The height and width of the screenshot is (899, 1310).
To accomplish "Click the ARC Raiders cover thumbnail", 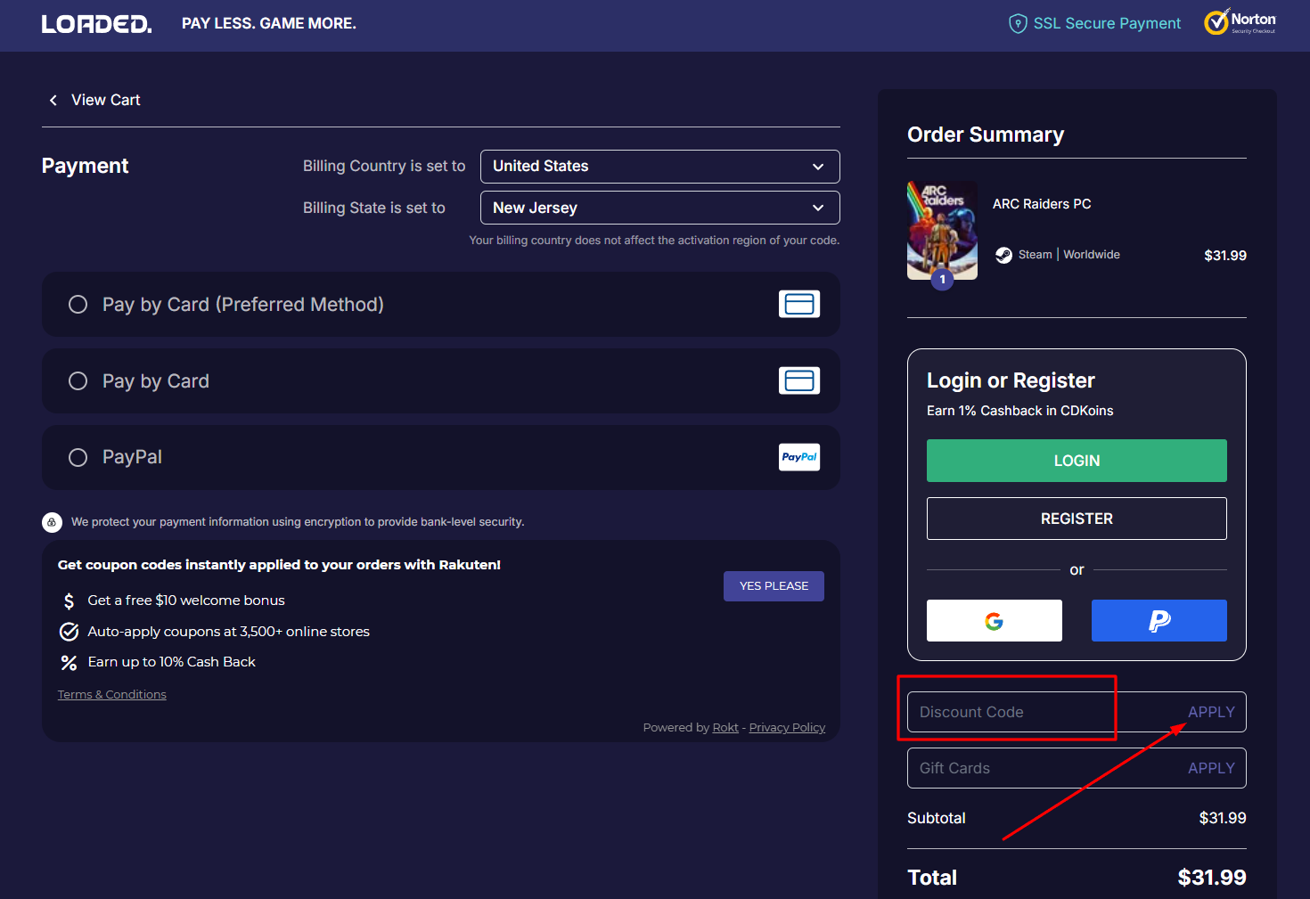I will [x=942, y=231].
